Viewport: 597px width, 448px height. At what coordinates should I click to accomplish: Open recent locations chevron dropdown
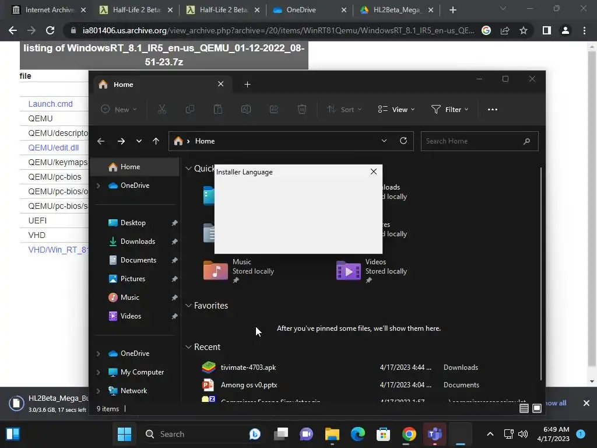coord(139,141)
